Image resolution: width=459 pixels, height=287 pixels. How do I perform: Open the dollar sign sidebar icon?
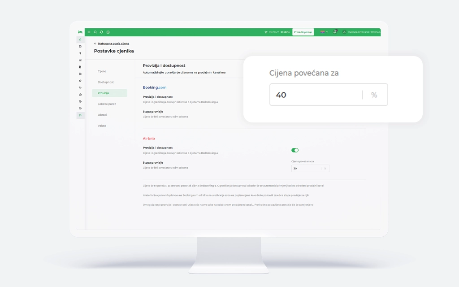[80, 53]
